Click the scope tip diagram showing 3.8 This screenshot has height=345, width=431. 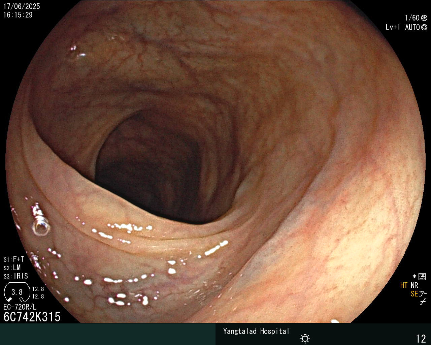pyautogui.click(x=17, y=292)
